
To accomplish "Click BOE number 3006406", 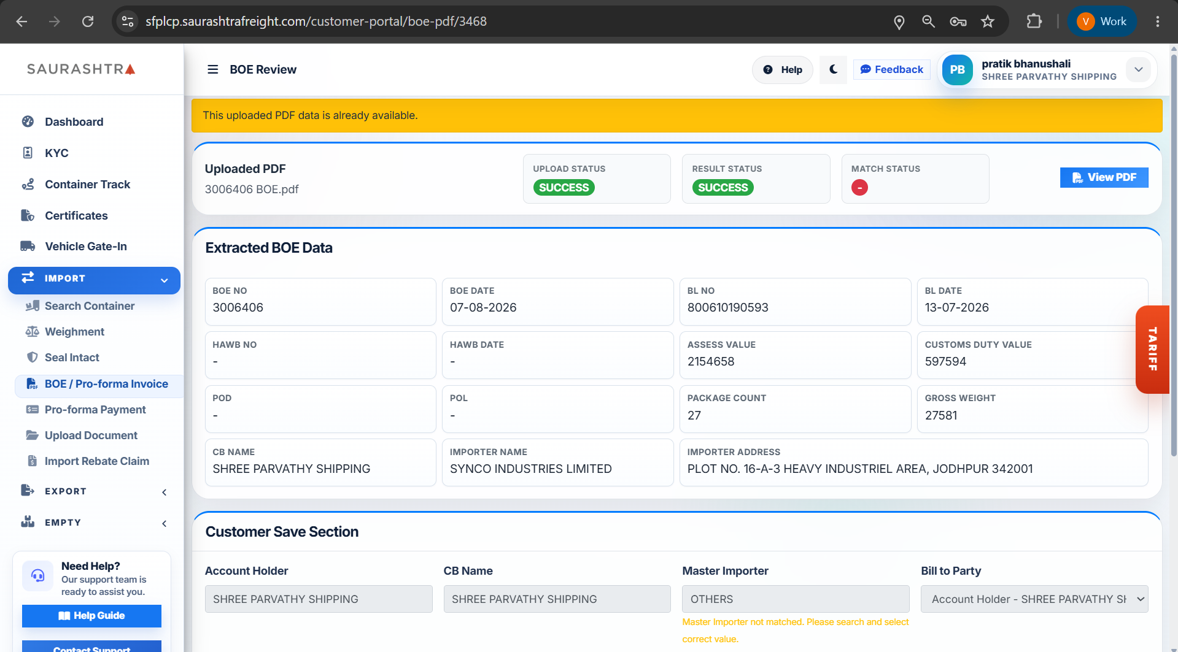I will 238,307.
